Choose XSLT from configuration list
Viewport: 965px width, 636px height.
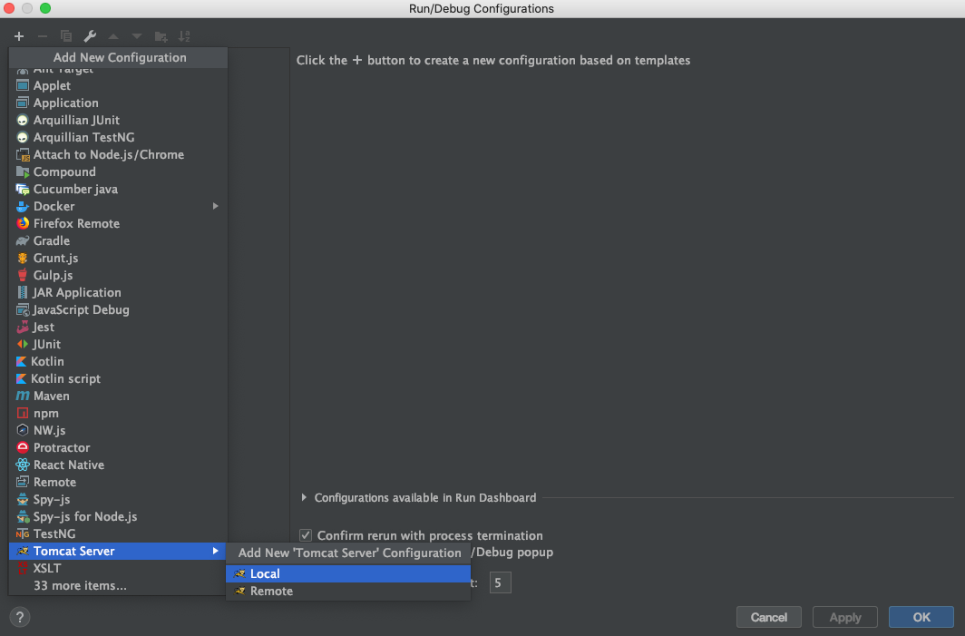coord(118,568)
